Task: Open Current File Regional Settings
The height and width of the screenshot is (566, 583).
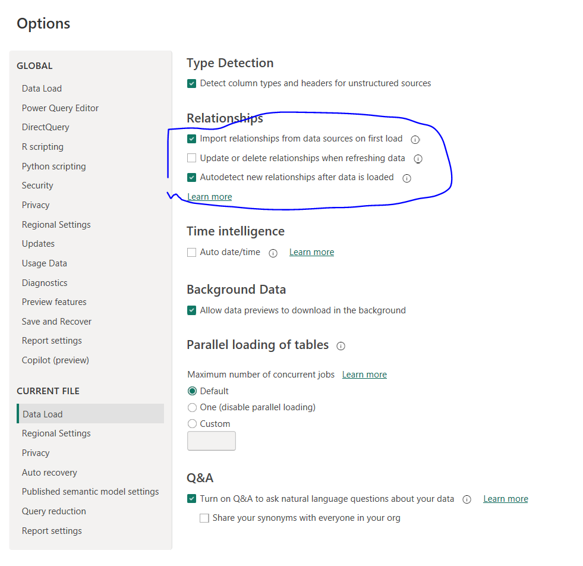Action: click(56, 433)
